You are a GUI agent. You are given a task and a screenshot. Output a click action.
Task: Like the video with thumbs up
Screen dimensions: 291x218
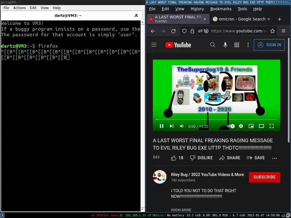[x=177, y=158]
